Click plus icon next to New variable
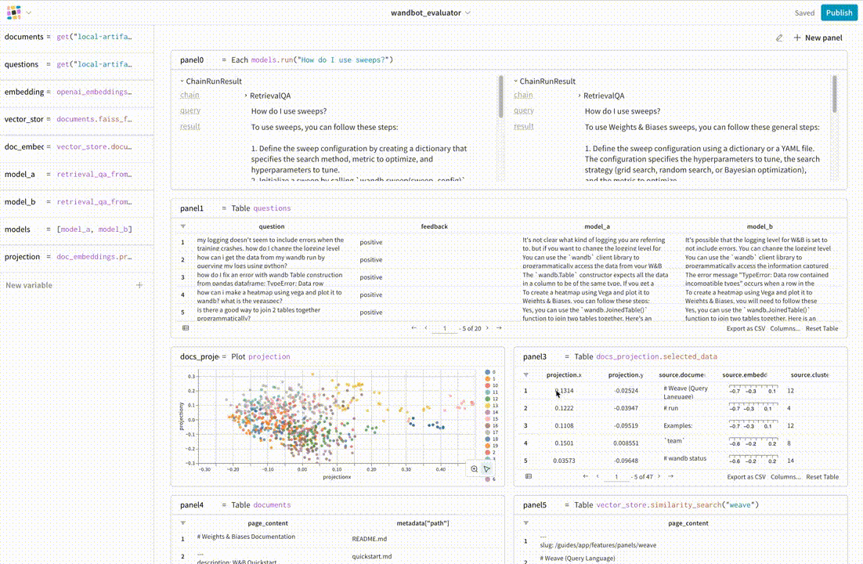The width and height of the screenshot is (863, 564). (x=139, y=285)
